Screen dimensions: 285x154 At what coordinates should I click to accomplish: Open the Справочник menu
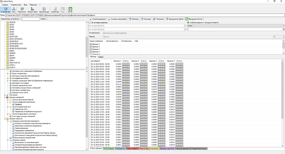pyautogui.click(x=16, y=5)
